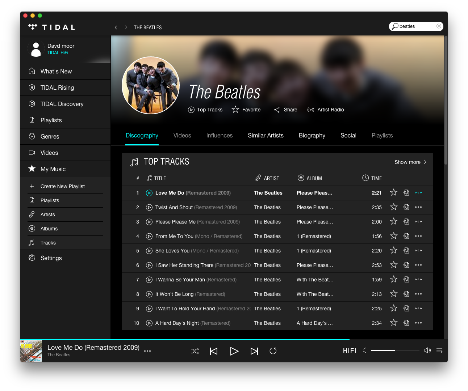
Task: Open Genres in sidebar
Action: pyautogui.click(x=65, y=136)
